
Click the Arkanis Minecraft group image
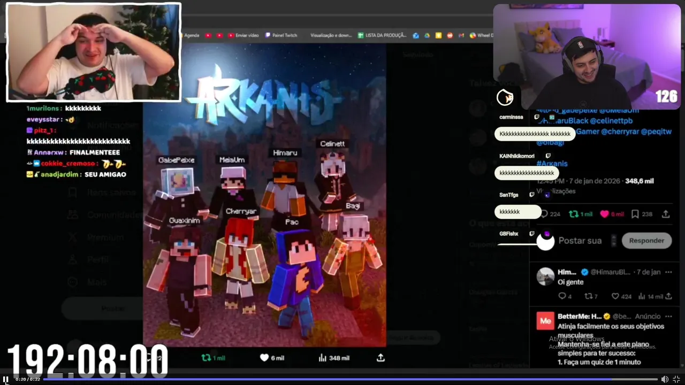(264, 195)
